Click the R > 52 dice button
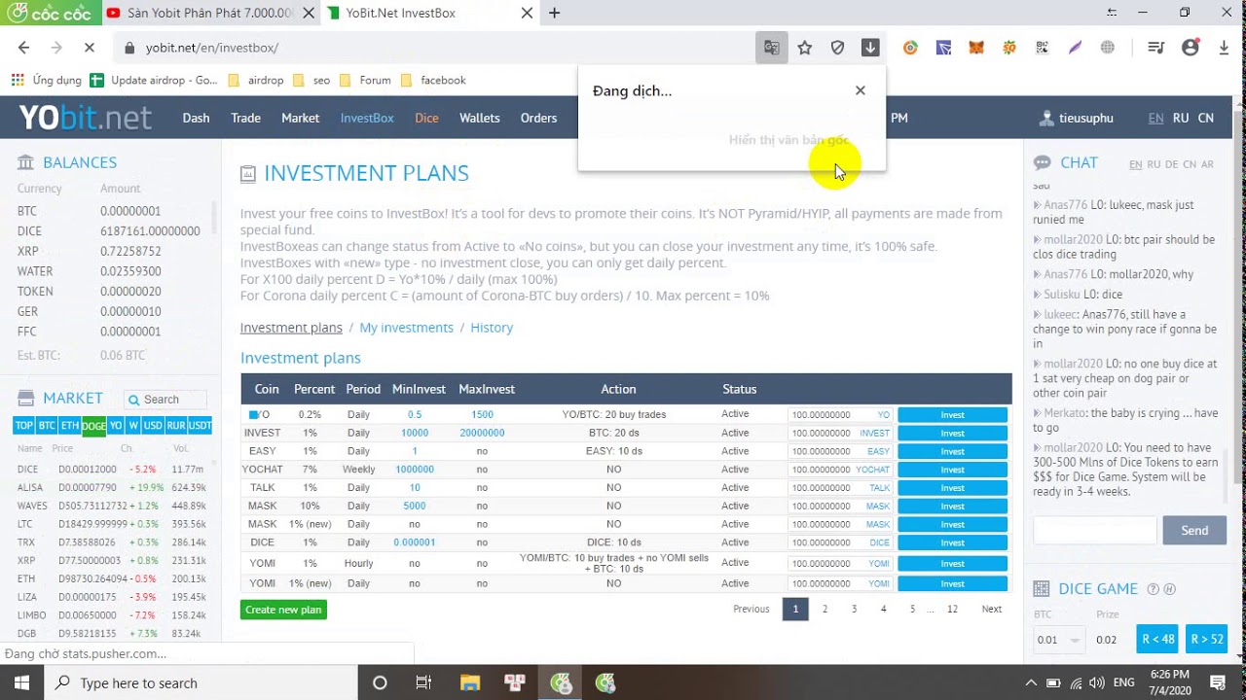1246x700 pixels. pos(1206,639)
